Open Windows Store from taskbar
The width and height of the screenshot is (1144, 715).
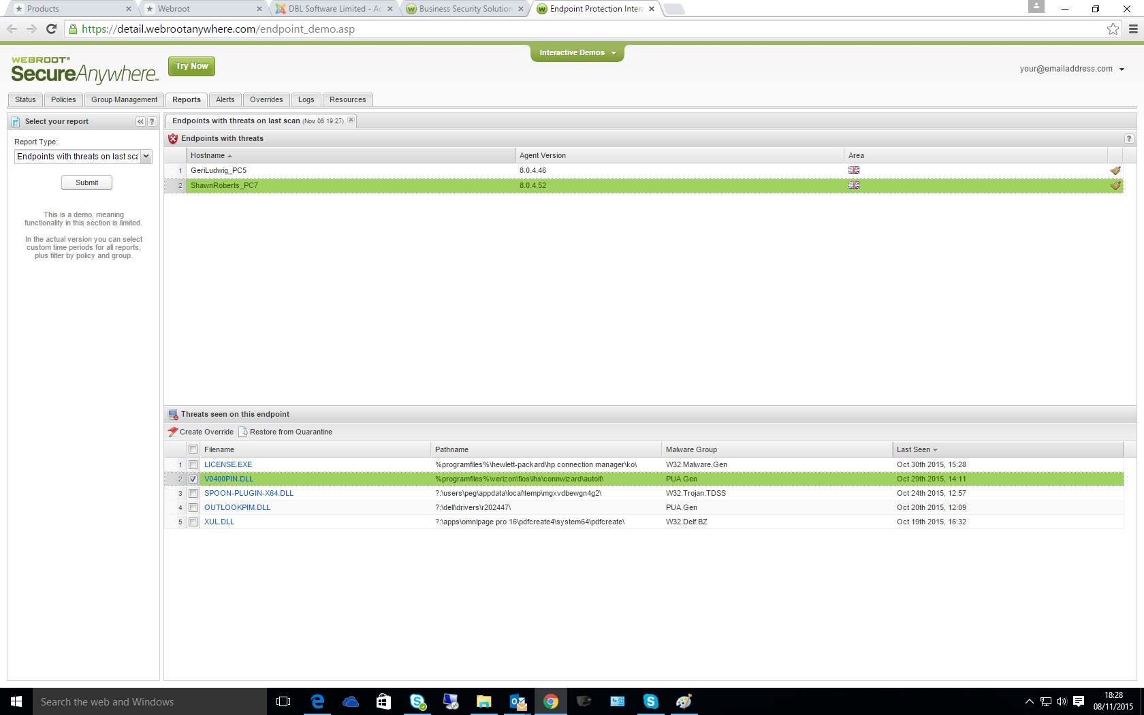click(x=383, y=701)
